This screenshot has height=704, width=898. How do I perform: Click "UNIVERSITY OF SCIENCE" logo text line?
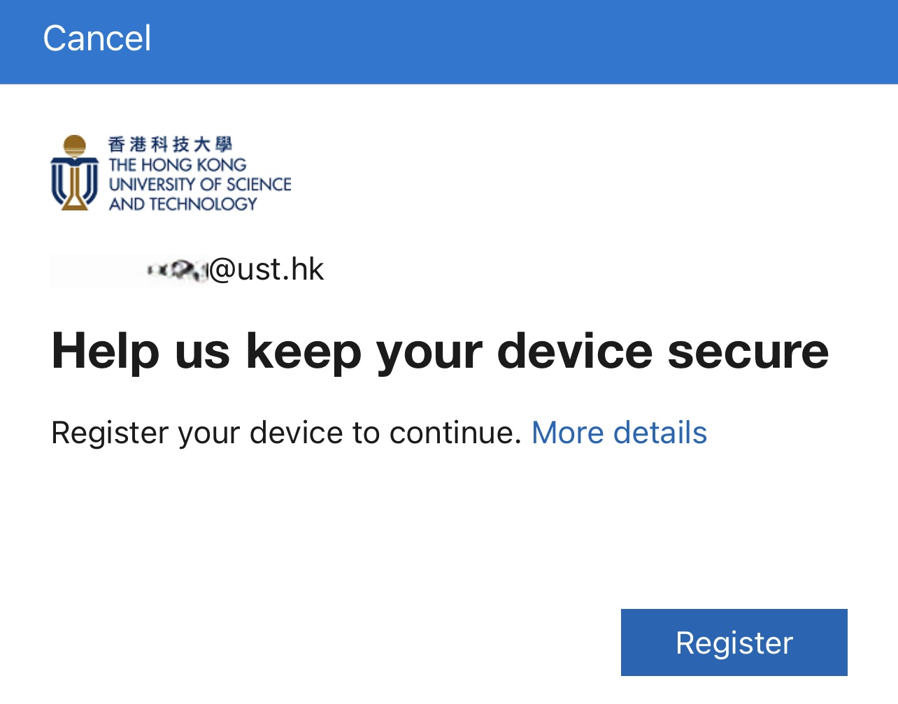pos(200,185)
